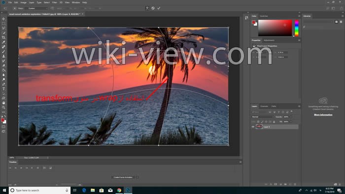The height and width of the screenshot is (194, 345).
Task: Adjust the hue spectrum slider
Action: pos(297,28)
